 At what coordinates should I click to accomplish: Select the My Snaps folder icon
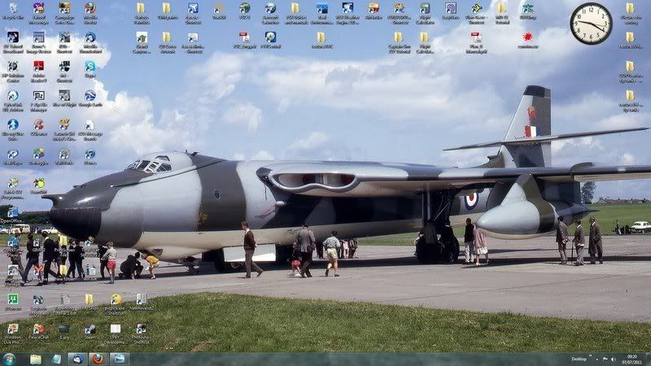[x=90, y=302]
